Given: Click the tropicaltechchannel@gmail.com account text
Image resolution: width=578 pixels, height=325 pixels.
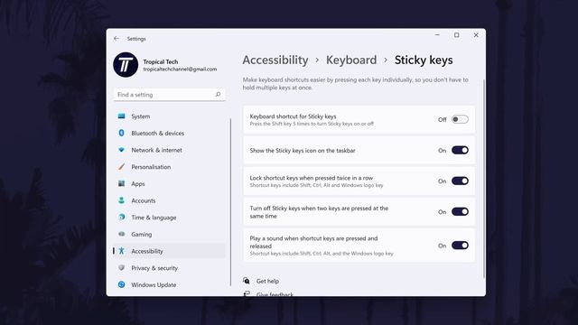Looking at the screenshot, I should point(180,70).
